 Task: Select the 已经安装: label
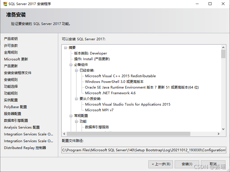point(87,70)
